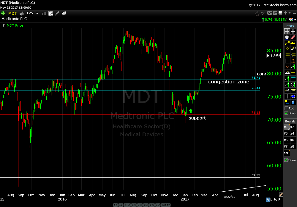Click the green plus add icon
This screenshot has height=207, width=297.
coord(3,13)
